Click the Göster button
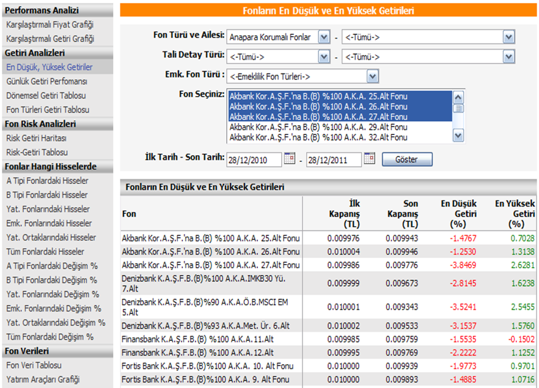The width and height of the screenshot is (539, 388). coord(407,159)
